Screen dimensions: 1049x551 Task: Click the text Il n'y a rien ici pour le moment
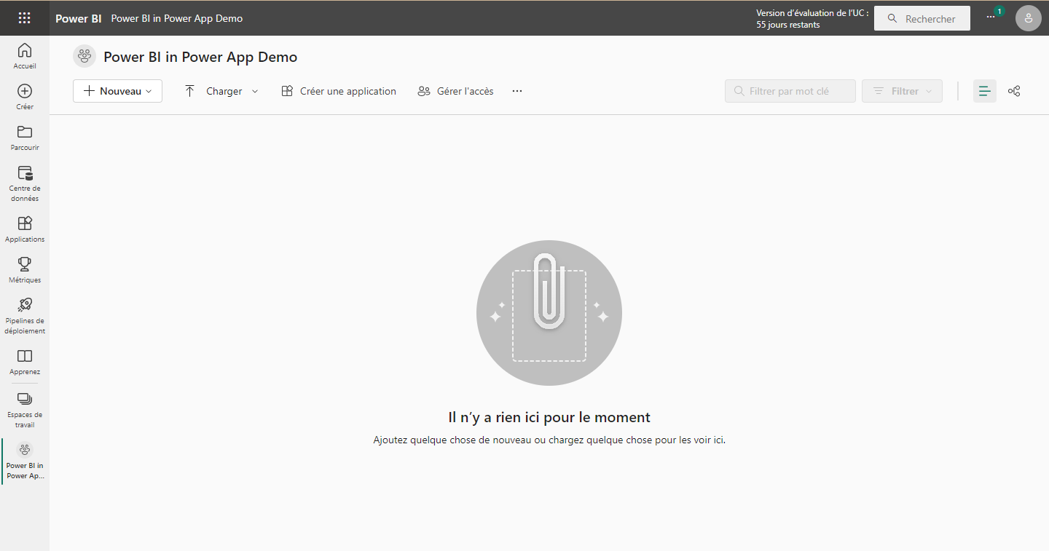pos(549,417)
